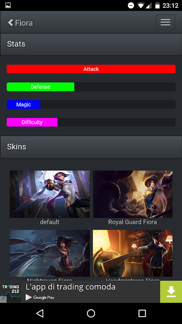Open the Royal Guard Fiora skin image

pyautogui.click(x=133, y=194)
